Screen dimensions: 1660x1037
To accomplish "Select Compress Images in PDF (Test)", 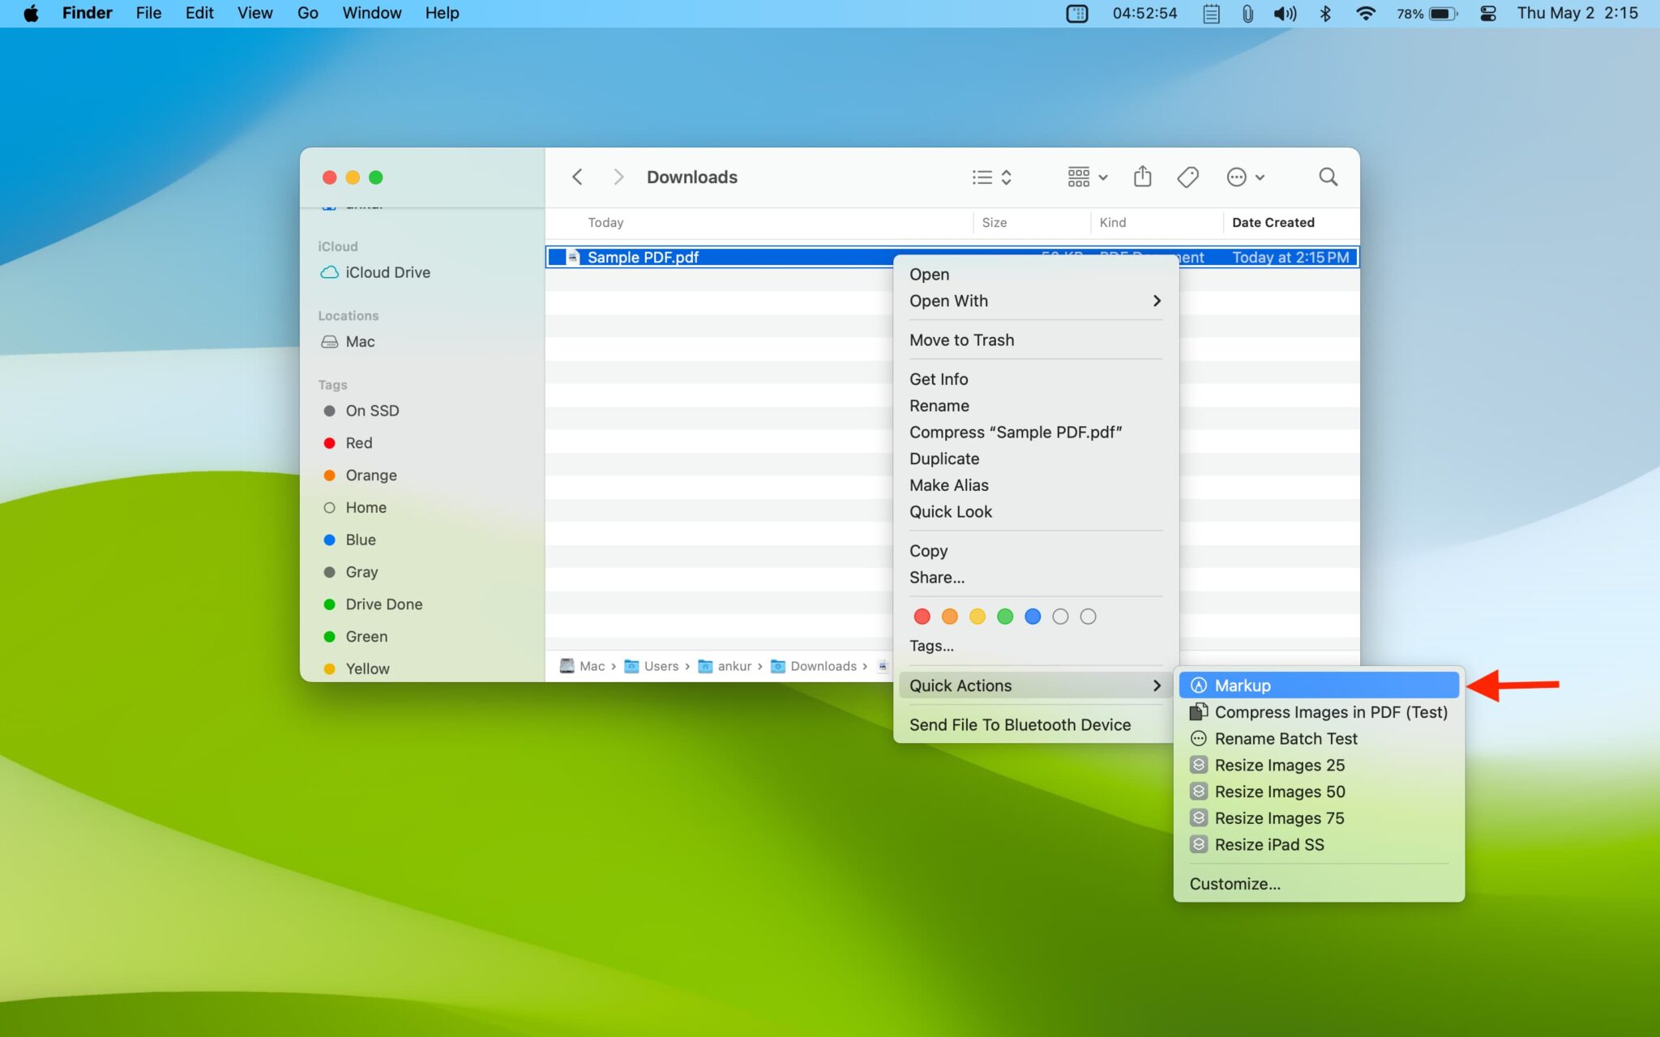I will point(1319,712).
